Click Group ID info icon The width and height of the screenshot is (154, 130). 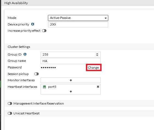coord(25,54)
